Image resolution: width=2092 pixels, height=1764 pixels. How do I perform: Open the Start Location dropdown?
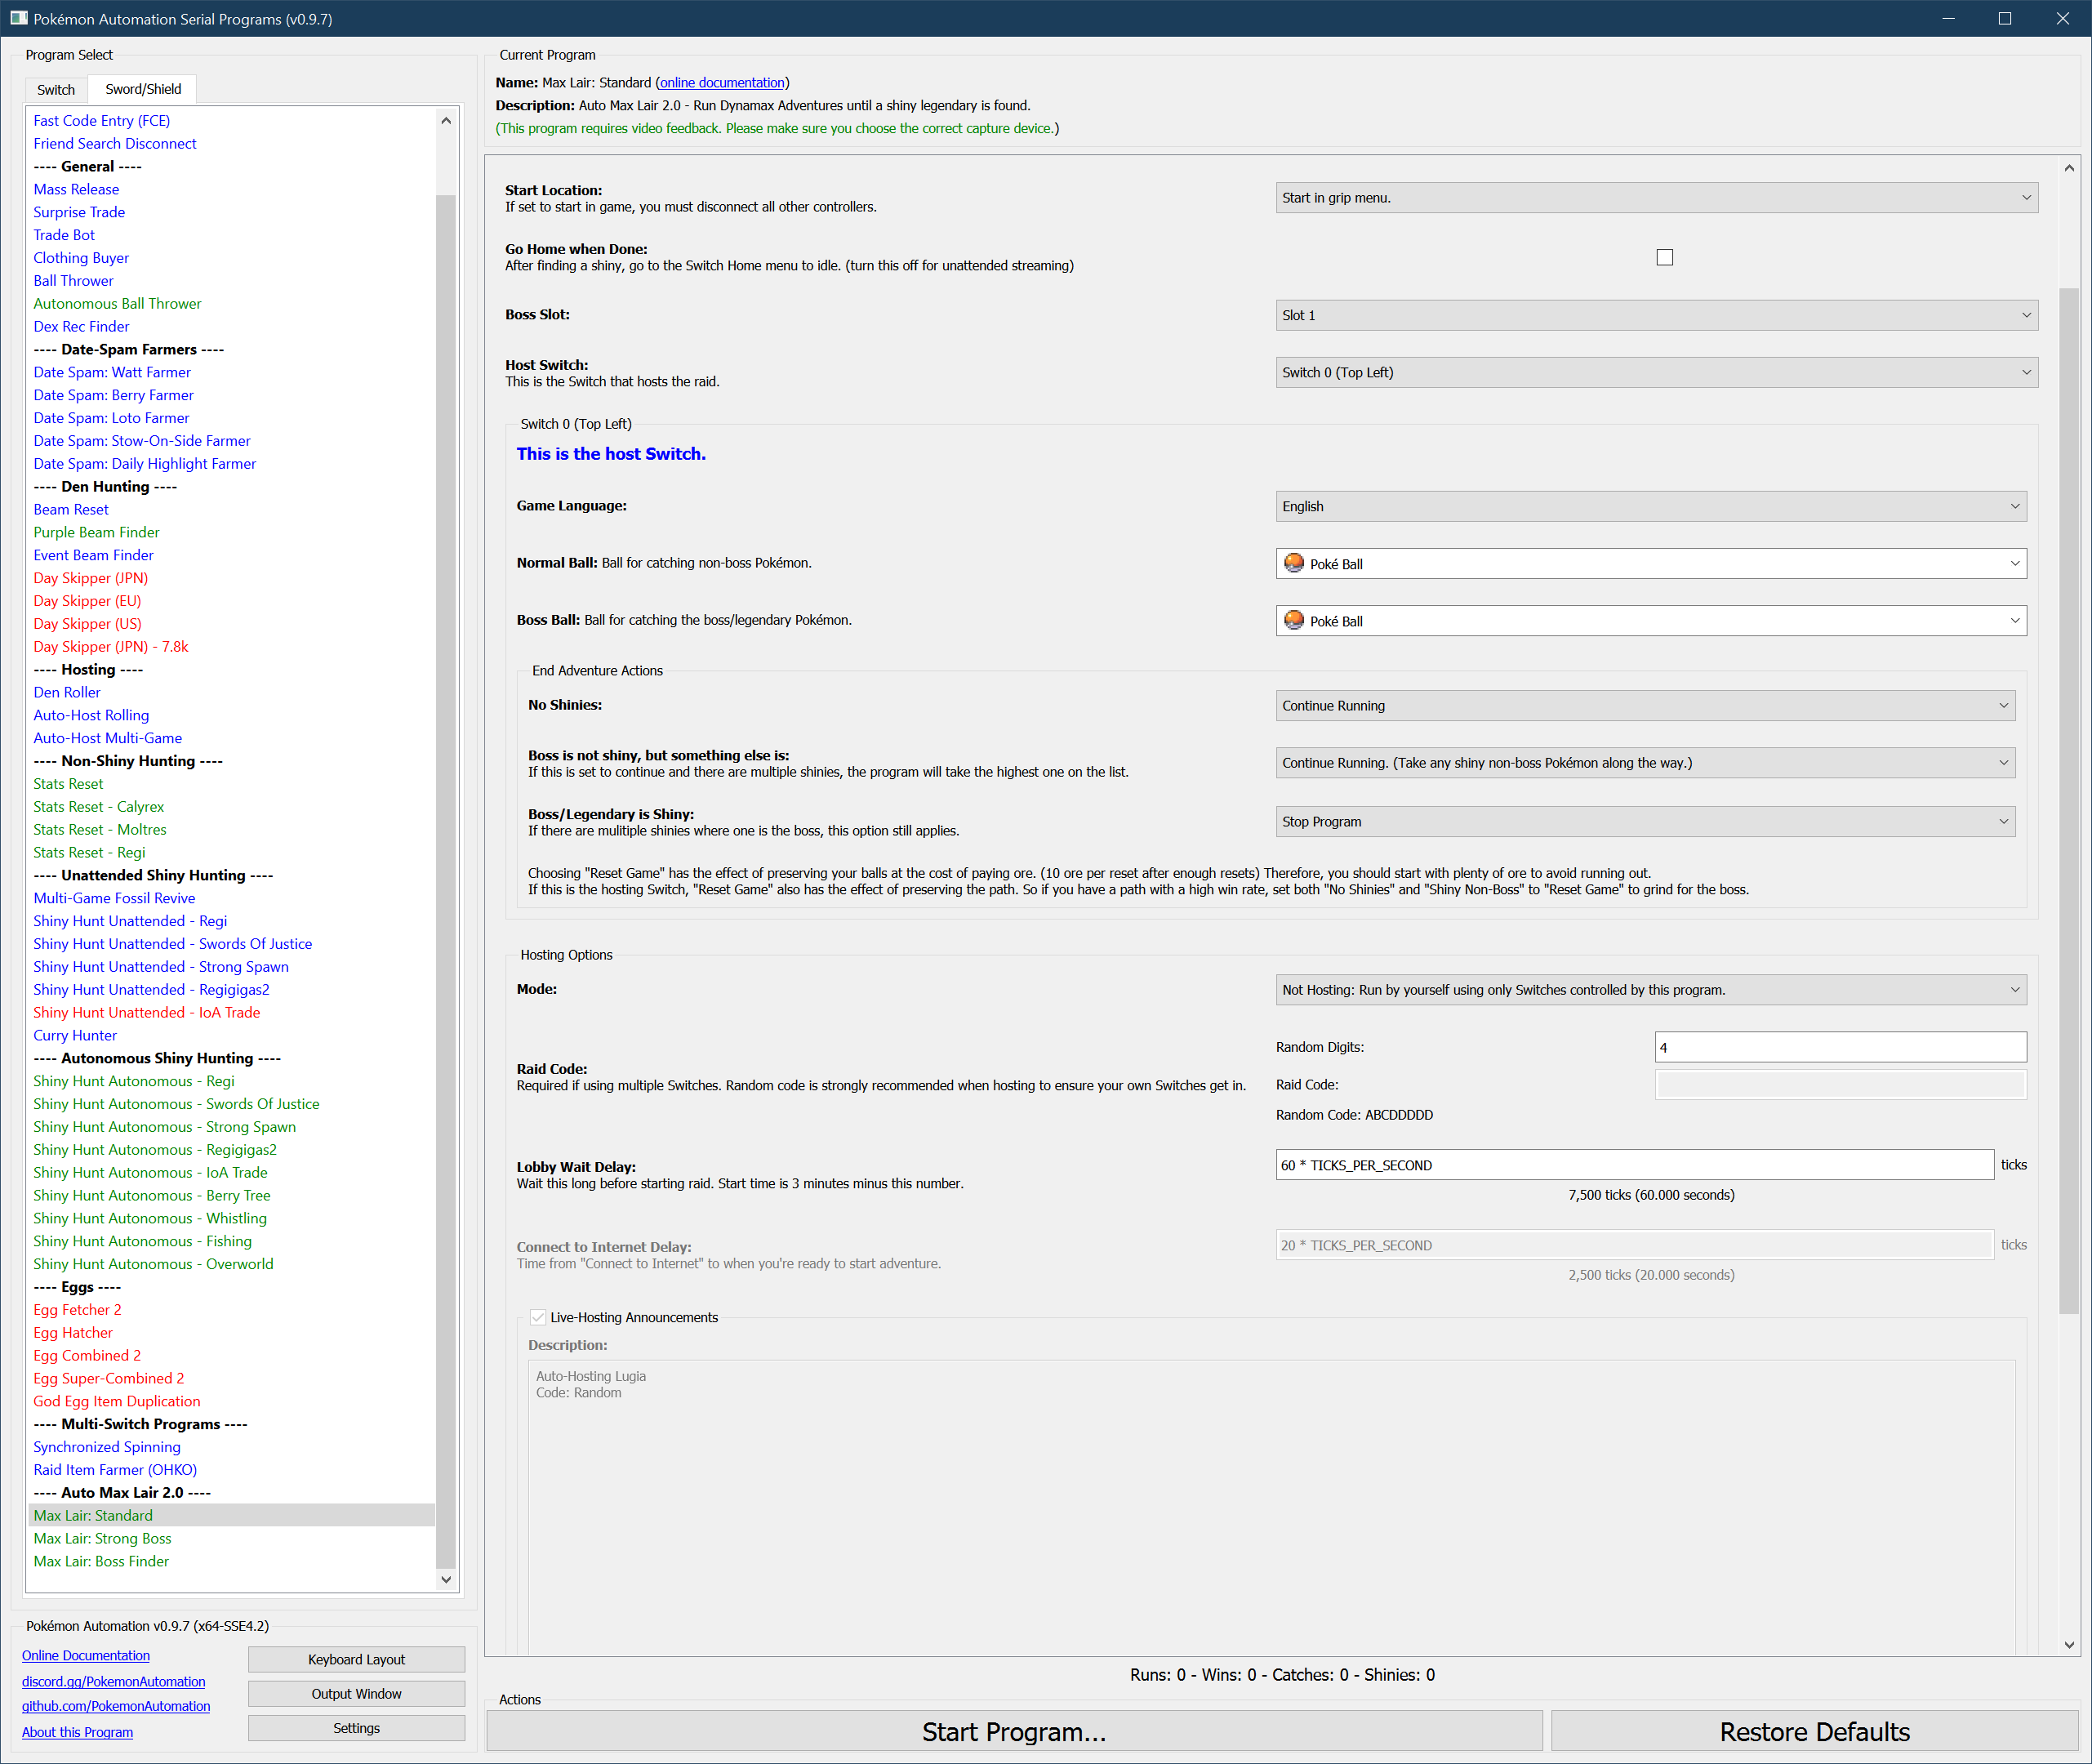point(1656,197)
